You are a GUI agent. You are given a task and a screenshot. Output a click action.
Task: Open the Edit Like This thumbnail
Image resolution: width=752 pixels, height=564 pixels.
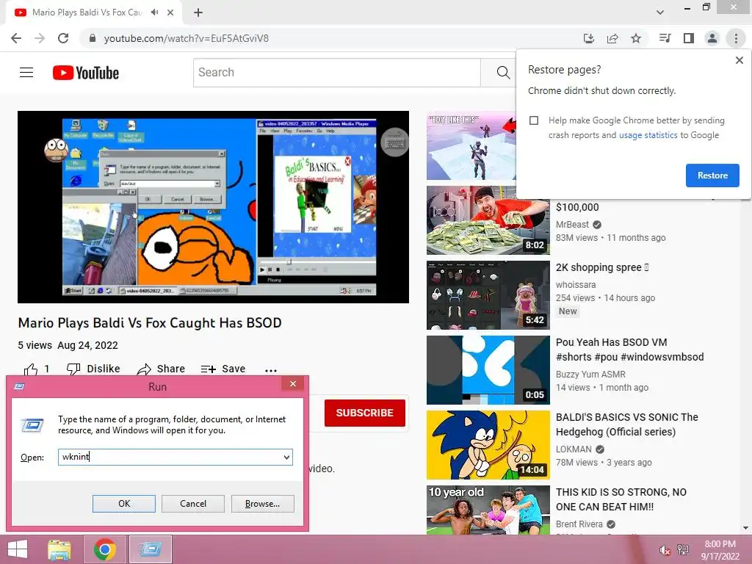click(x=471, y=146)
